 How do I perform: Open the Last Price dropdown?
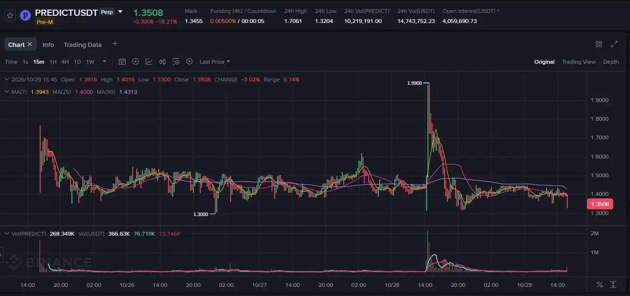coord(215,62)
